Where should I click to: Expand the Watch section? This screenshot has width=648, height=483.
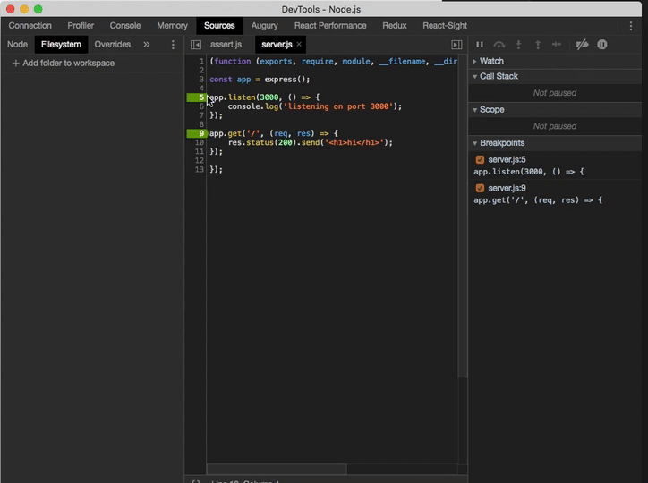491,61
